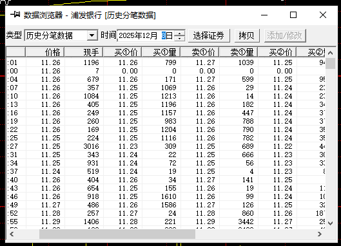Open the 类型 dropdown arrow

tap(92, 35)
